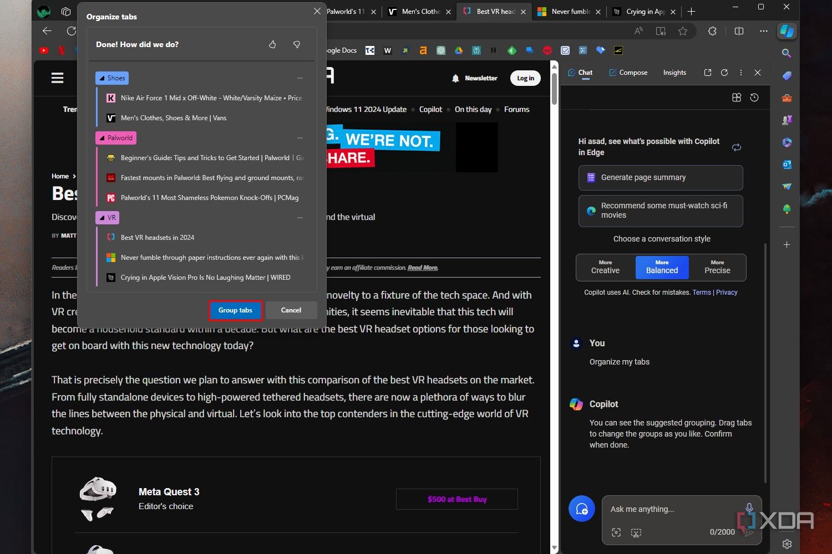Click the Ask me anything input field

666,509
